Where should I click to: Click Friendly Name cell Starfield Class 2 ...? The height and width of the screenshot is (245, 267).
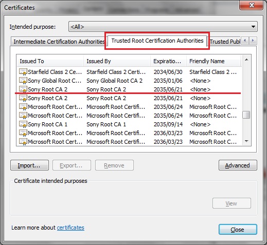(x=213, y=72)
